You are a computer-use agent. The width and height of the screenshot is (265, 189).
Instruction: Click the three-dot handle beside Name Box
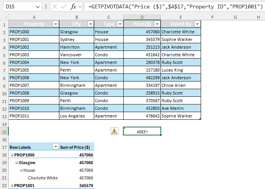tap(46, 7)
